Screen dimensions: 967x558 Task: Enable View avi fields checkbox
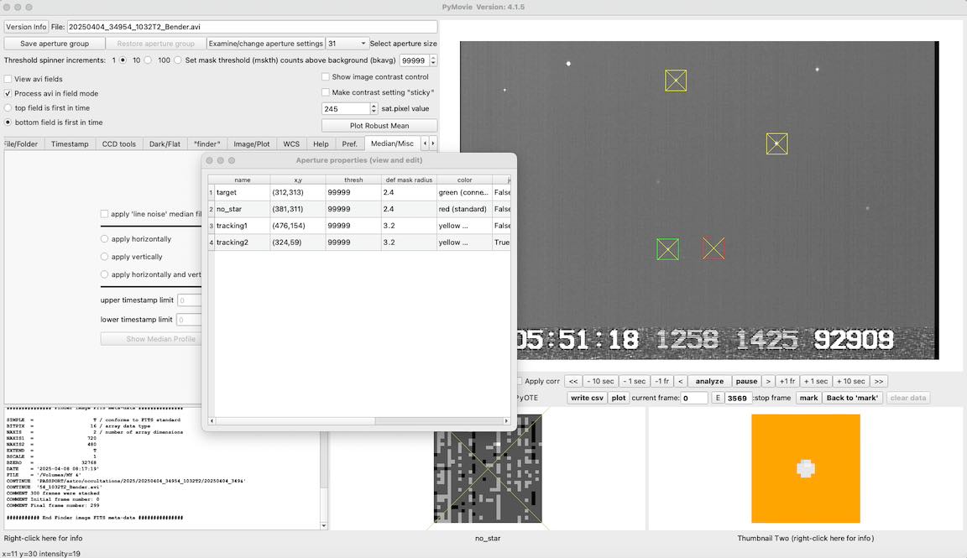point(8,79)
